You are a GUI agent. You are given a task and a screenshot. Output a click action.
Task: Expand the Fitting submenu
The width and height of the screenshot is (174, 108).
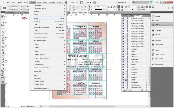pos(48,44)
